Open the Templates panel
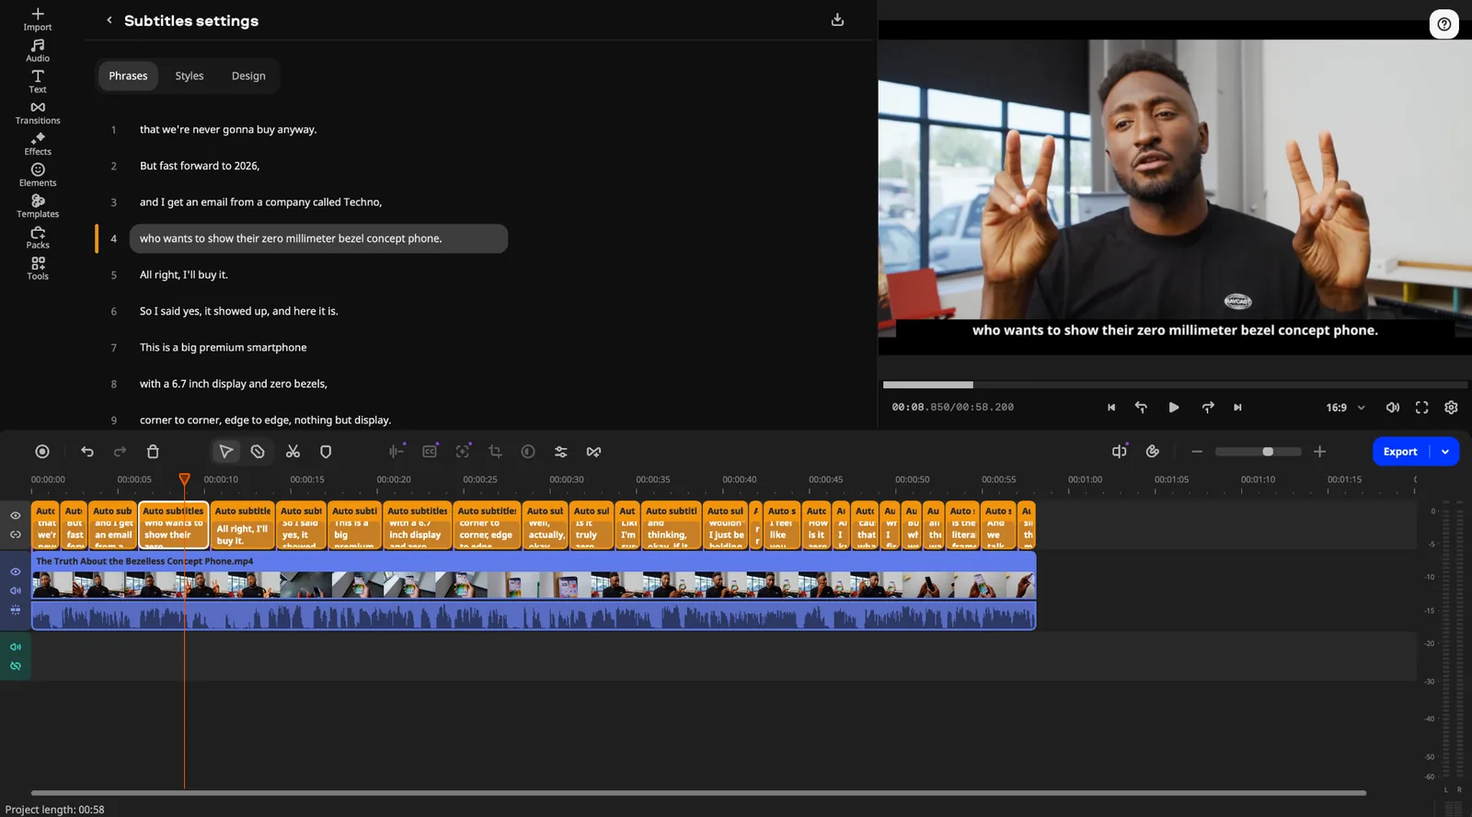This screenshot has height=817, width=1472. pos(38,206)
